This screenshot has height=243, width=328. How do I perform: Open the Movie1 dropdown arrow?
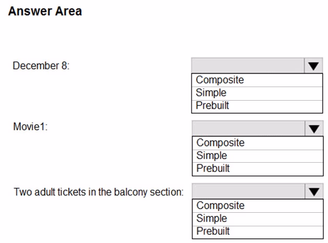314,129
